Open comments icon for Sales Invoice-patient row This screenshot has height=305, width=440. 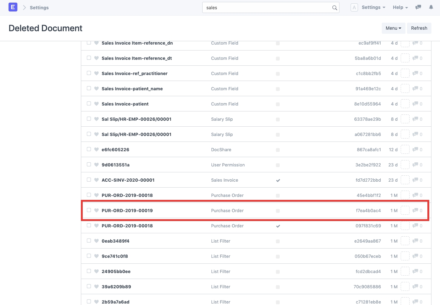pyautogui.click(x=416, y=104)
